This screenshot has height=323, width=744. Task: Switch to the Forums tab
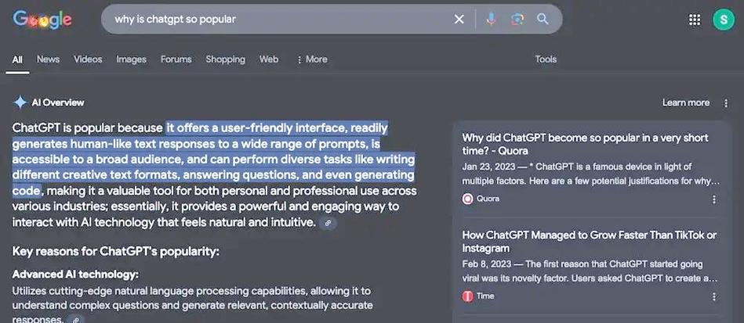pyautogui.click(x=176, y=59)
